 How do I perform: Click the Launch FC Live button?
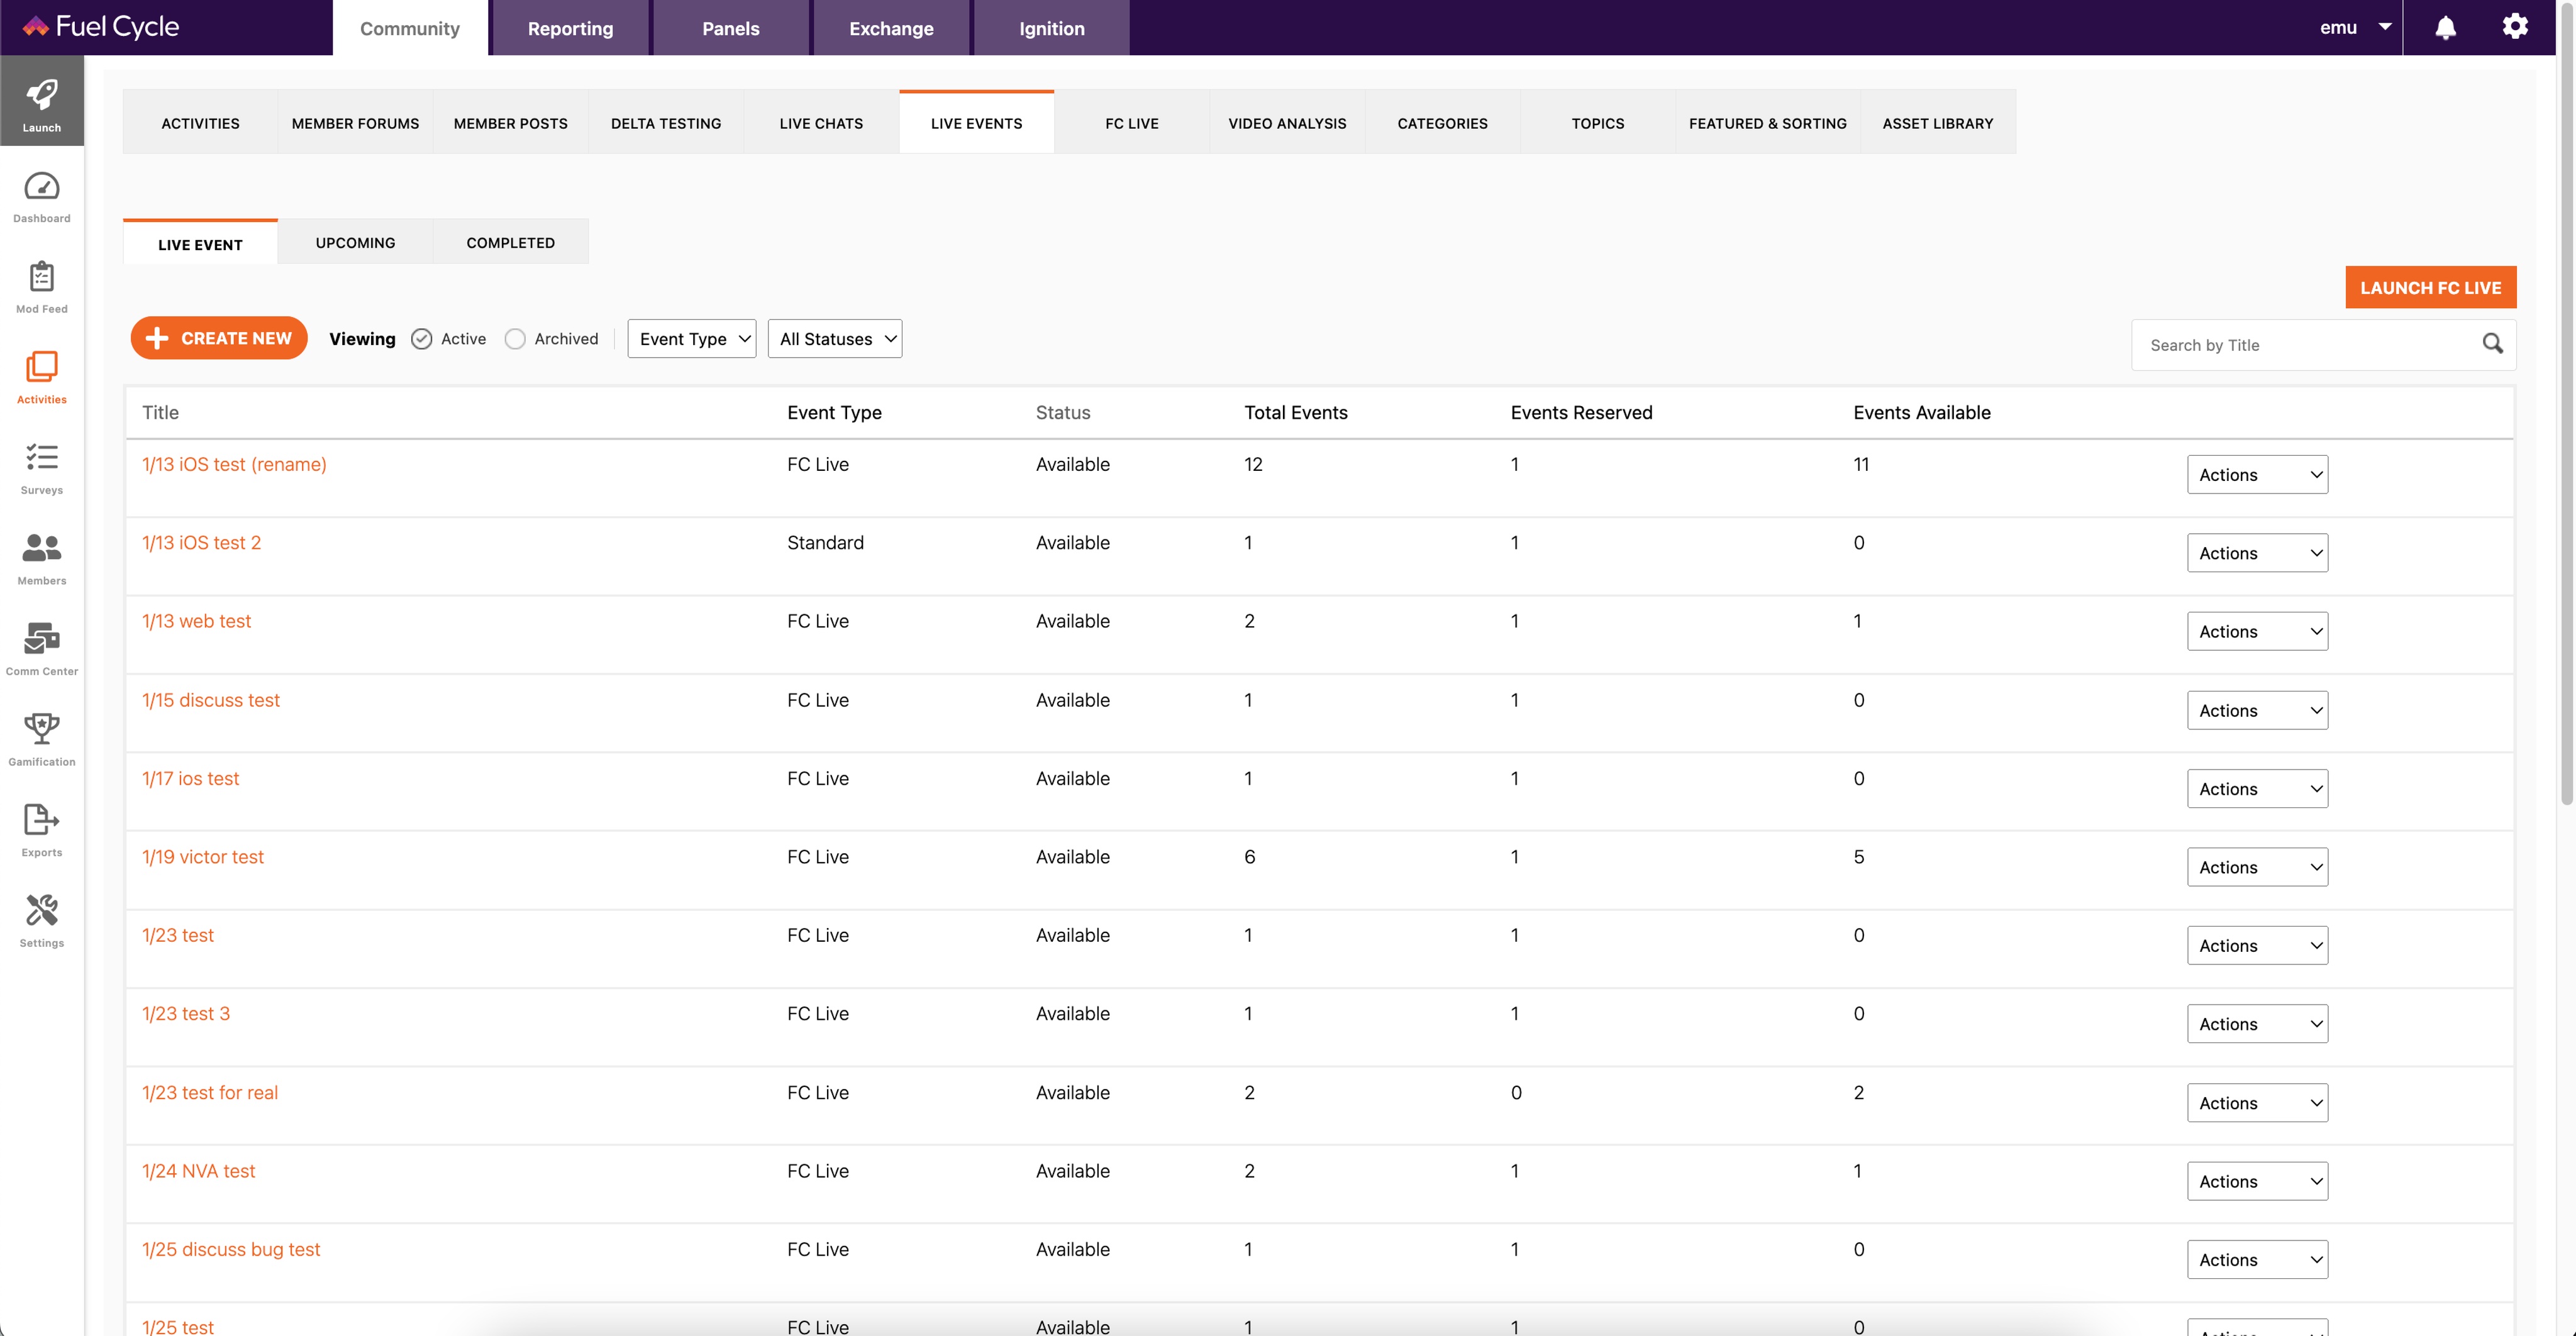click(2430, 287)
